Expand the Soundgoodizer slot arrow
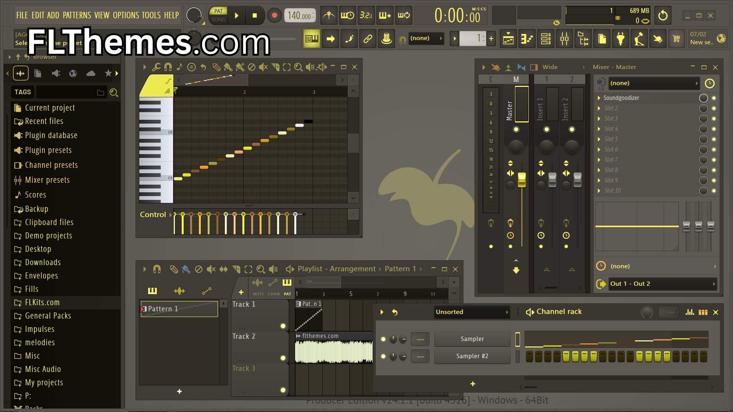This screenshot has width=733, height=412. [x=599, y=98]
